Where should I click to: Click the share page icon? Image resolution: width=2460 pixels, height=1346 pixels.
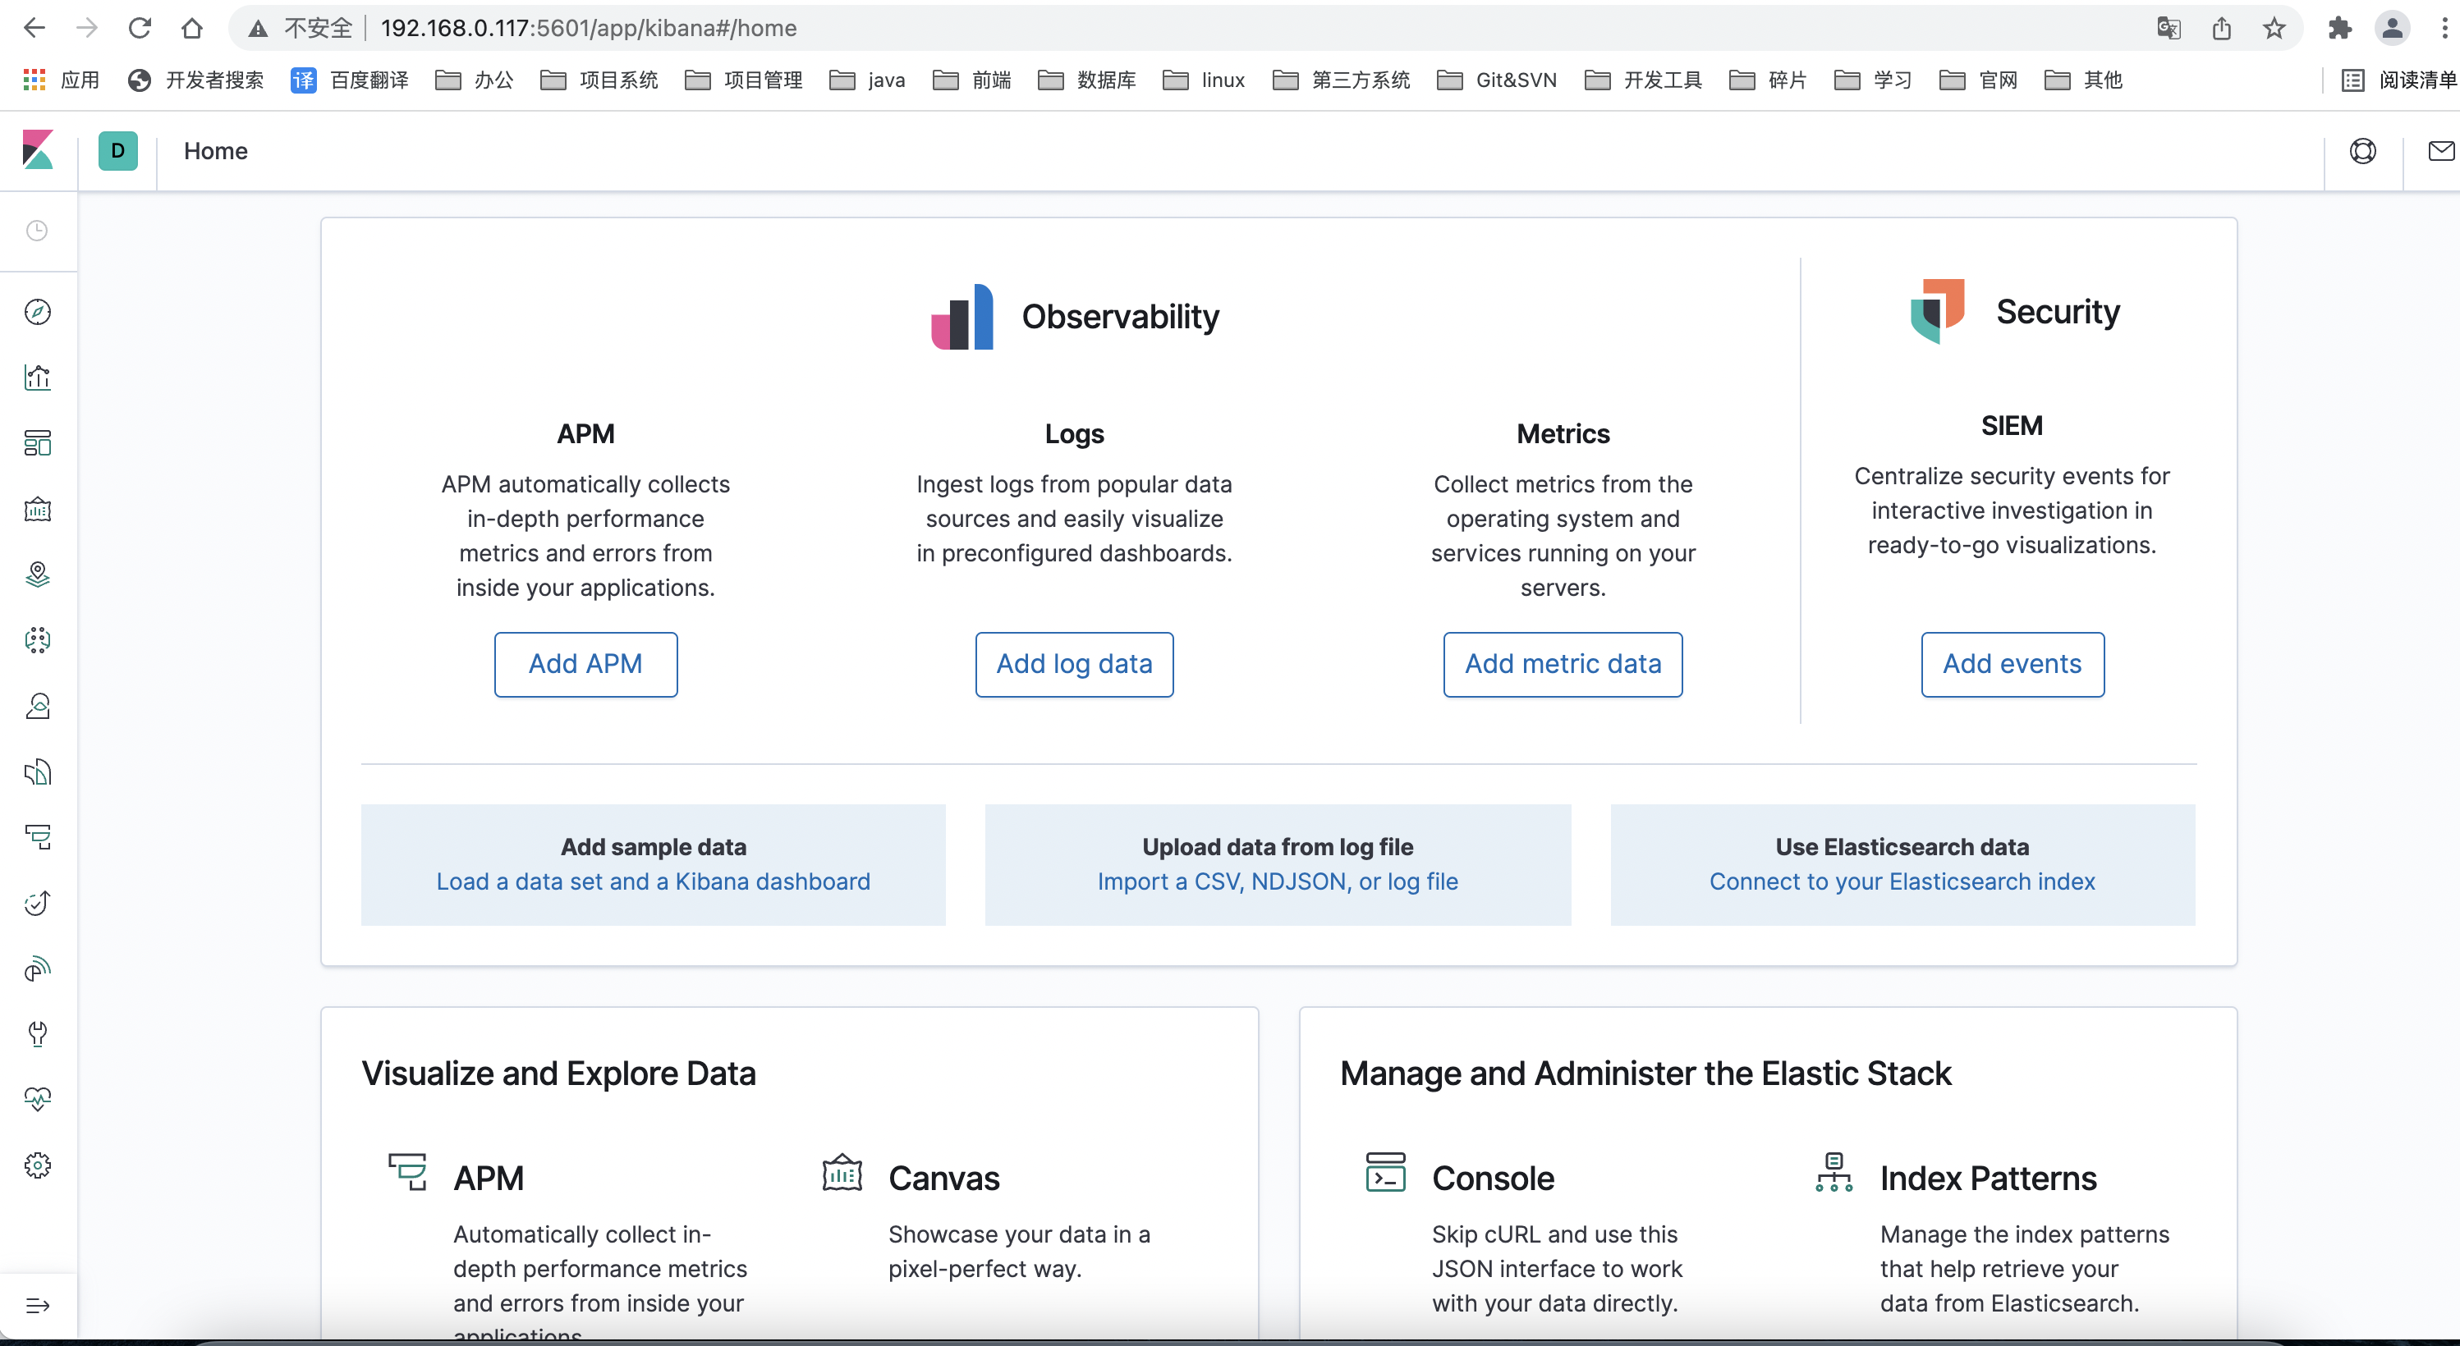pos(2221,29)
